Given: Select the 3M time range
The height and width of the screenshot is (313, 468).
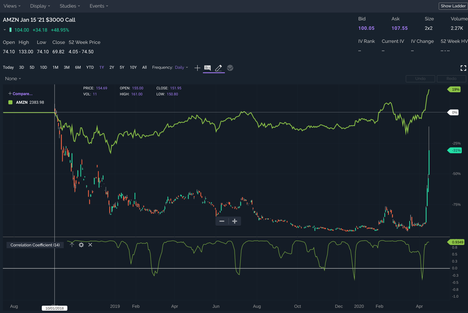Looking at the screenshot, I should [67, 67].
